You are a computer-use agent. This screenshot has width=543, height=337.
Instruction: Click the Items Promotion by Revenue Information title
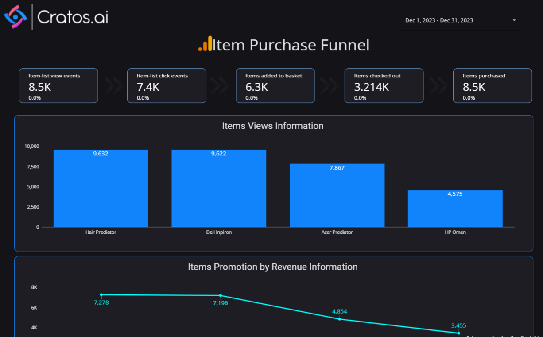coord(273,267)
